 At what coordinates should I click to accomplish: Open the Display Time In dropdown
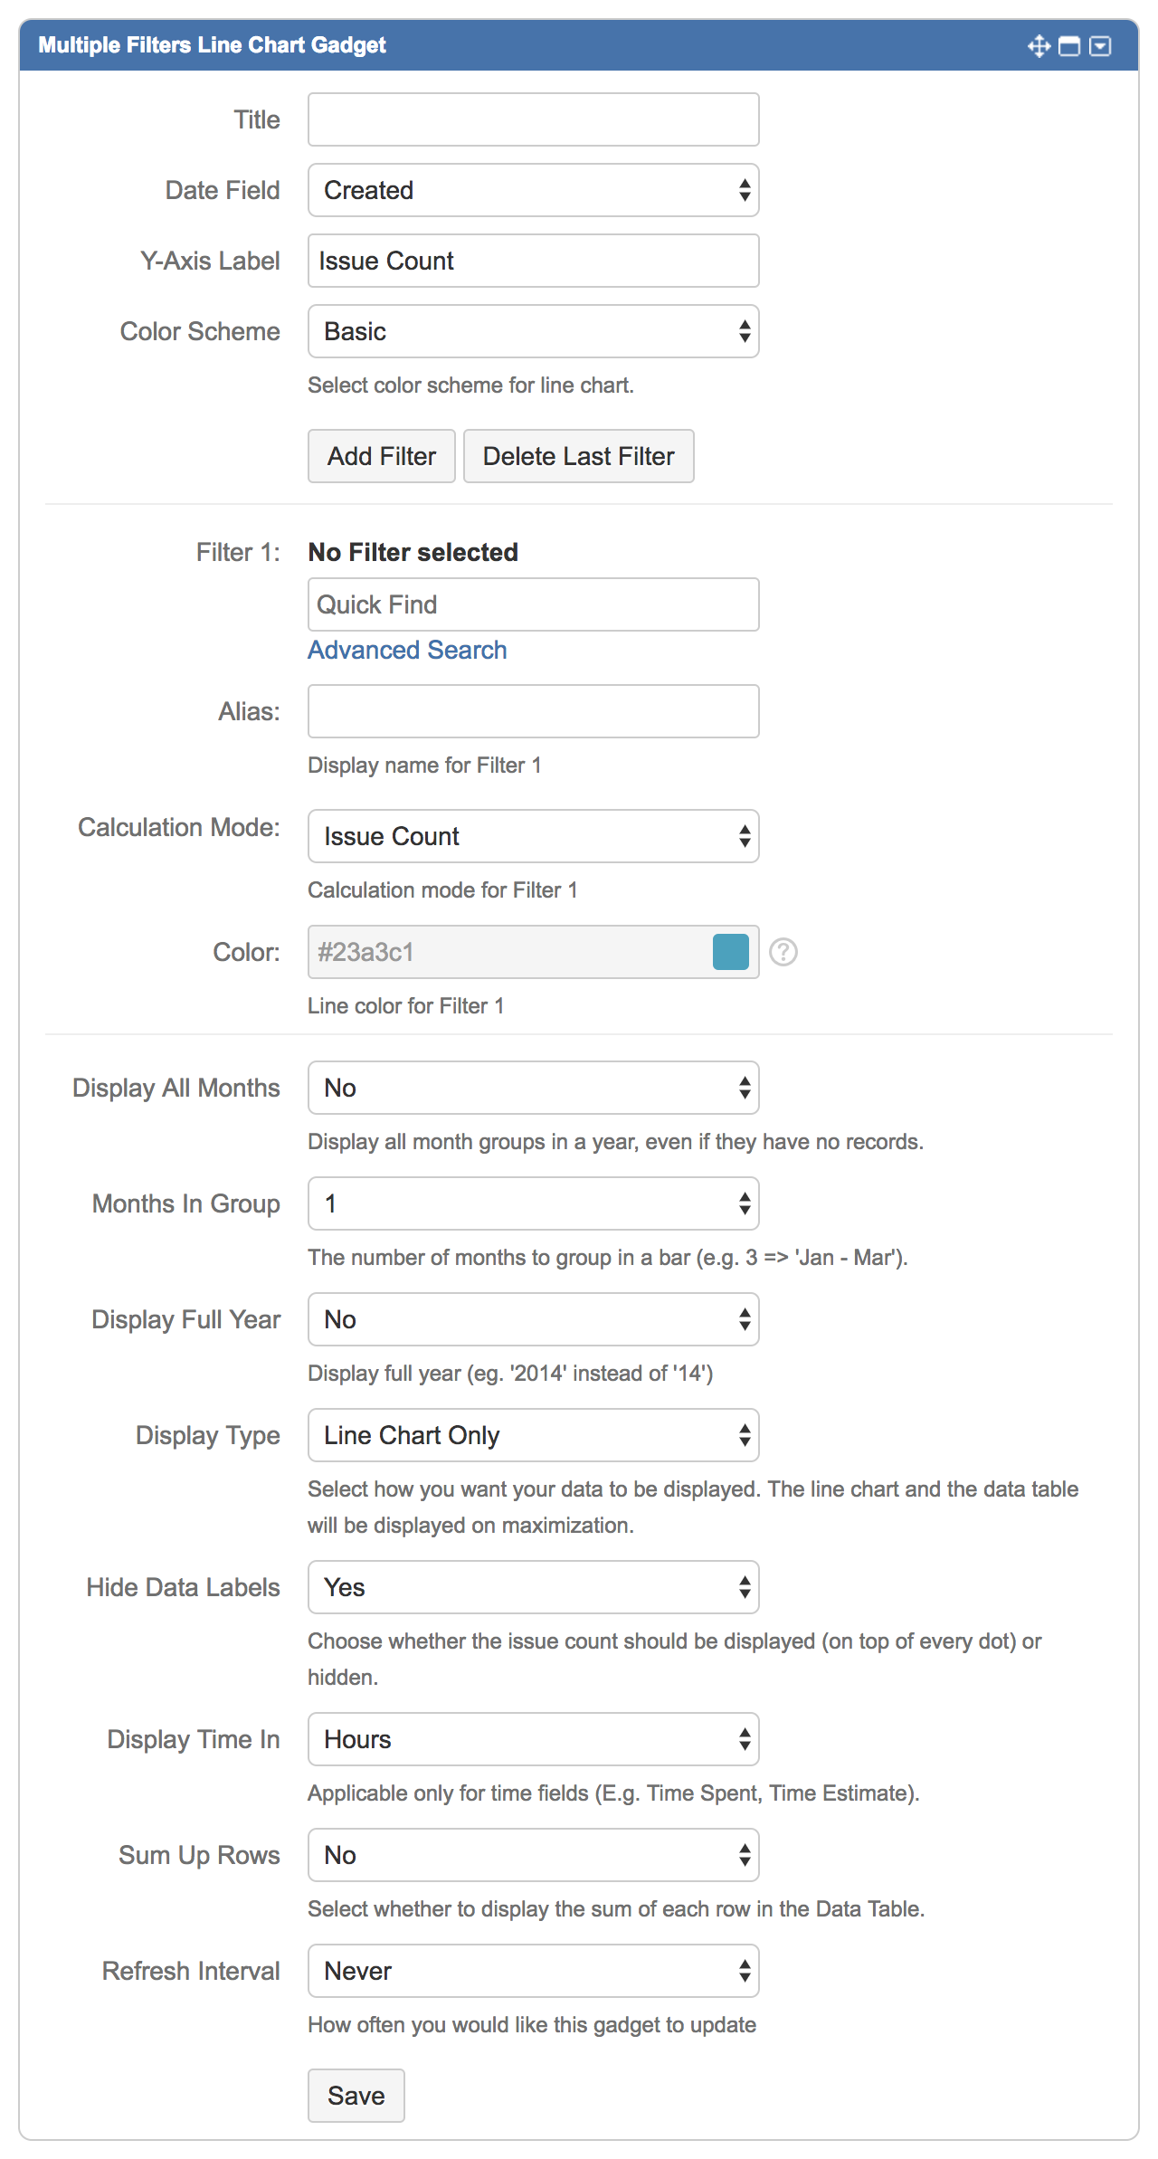tap(532, 1739)
